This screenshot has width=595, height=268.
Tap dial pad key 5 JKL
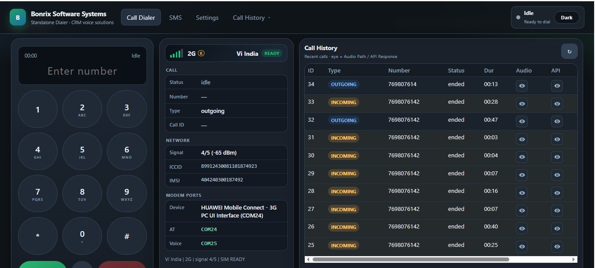click(82, 152)
